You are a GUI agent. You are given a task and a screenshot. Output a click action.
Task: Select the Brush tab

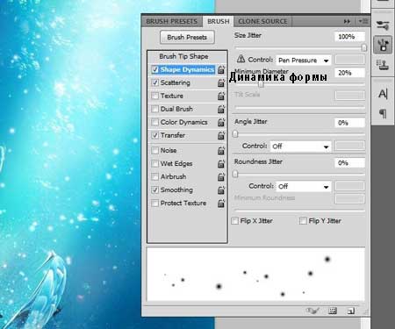pyautogui.click(x=219, y=21)
